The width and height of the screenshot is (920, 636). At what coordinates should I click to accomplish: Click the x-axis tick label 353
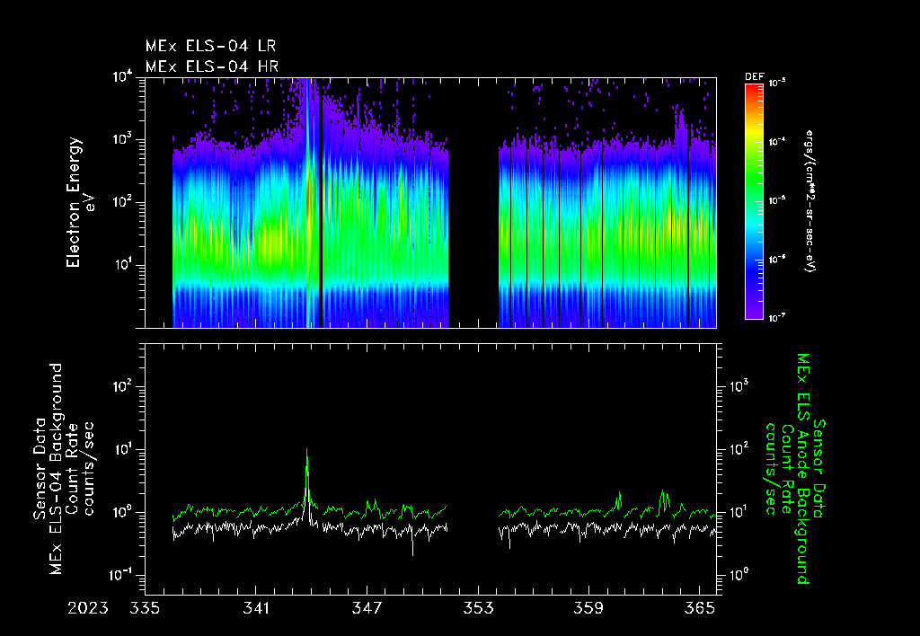tap(478, 608)
